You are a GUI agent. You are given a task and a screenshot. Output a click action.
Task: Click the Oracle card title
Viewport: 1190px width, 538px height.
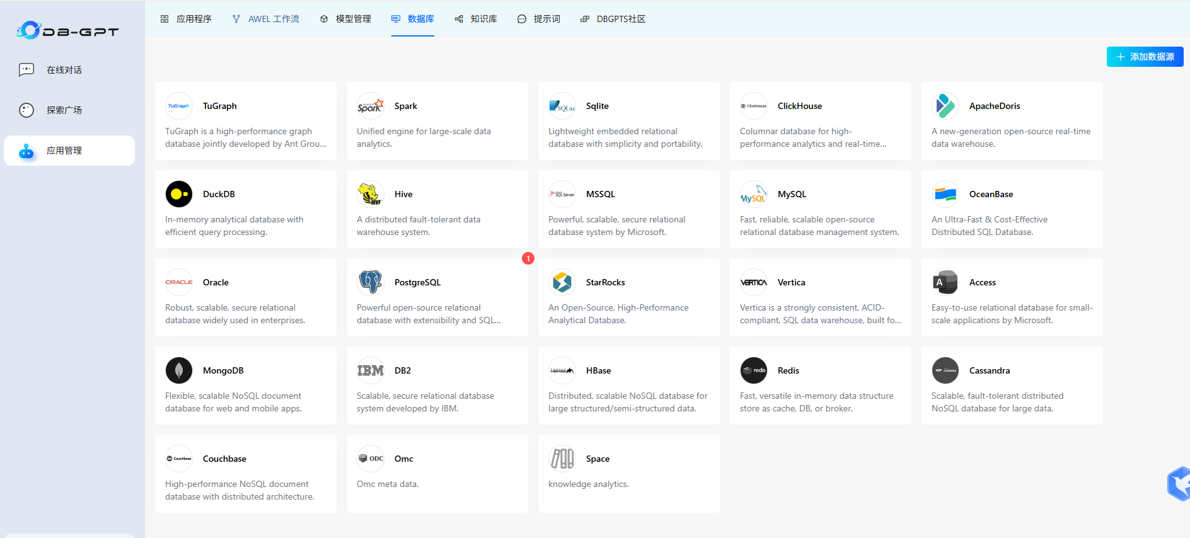pyautogui.click(x=216, y=282)
